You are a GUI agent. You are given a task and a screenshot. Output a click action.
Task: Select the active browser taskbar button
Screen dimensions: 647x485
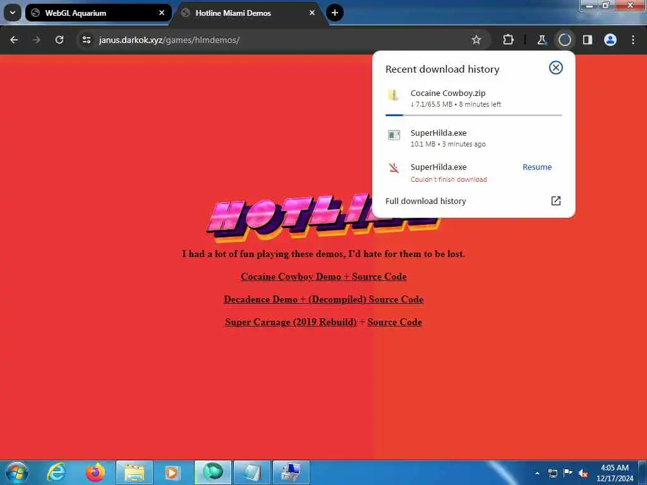coord(212,472)
